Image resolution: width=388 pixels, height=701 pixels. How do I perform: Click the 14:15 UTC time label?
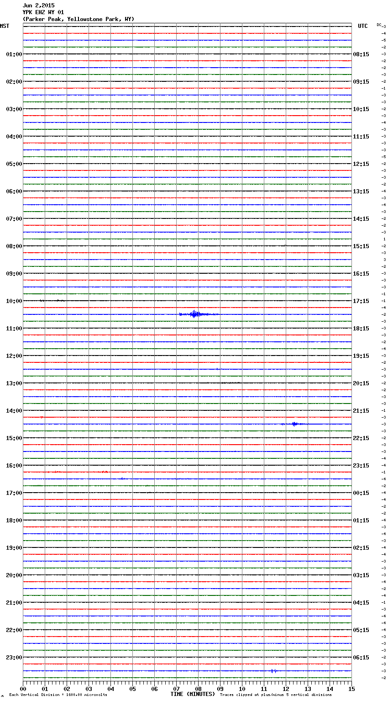361,219
